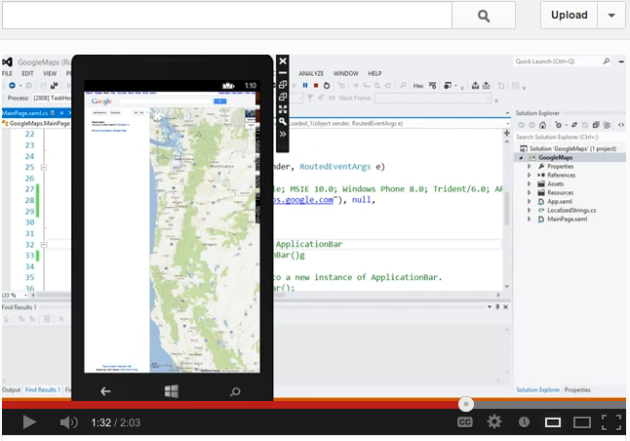Click the Solution Explorer search box
The image size is (630, 441).
[570, 138]
